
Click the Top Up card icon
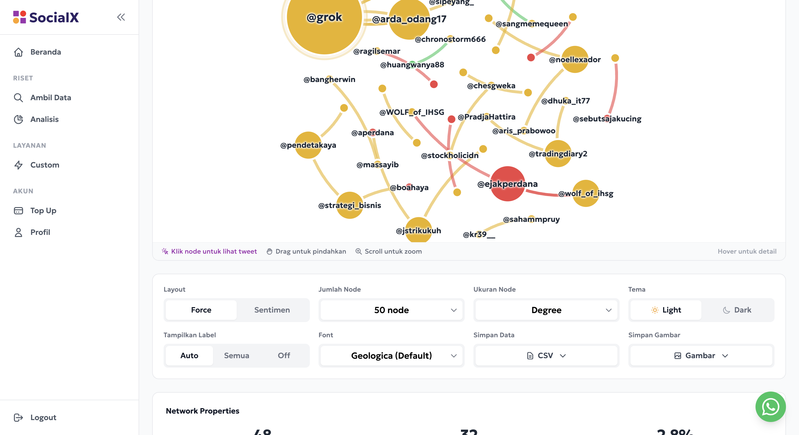[18, 210]
